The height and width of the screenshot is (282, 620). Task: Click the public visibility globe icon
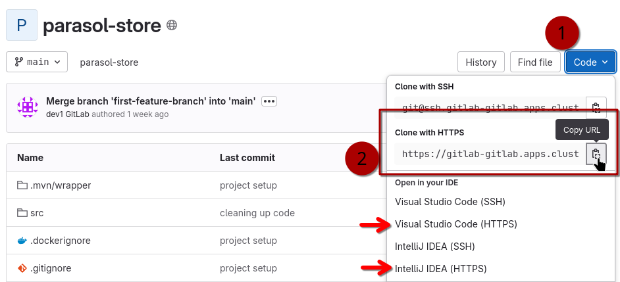point(172,26)
